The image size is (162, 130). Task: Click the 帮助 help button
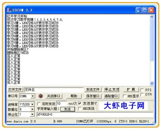(74, 96)
